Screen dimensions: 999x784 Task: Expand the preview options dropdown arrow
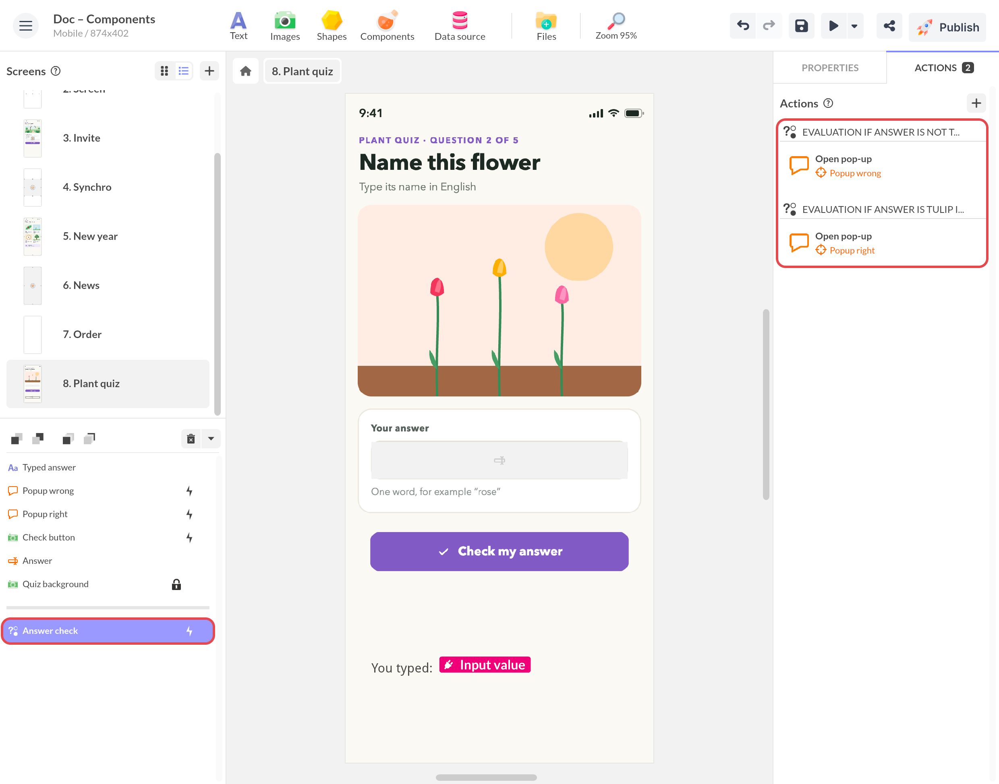tap(854, 26)
